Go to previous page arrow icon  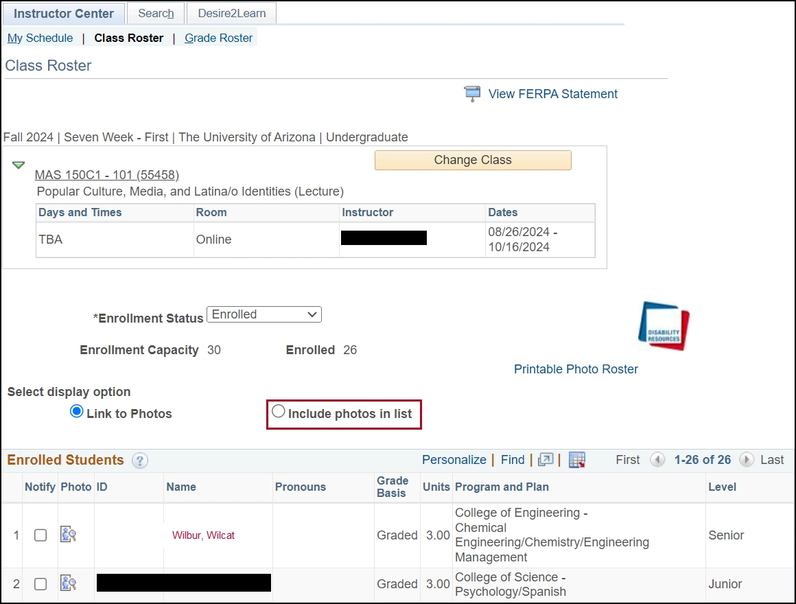point(657,460)
